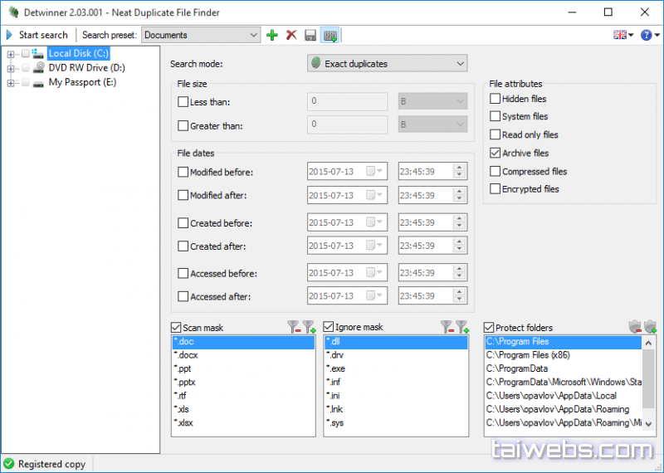Click the remove protected folder shield icon

(636, 327)
